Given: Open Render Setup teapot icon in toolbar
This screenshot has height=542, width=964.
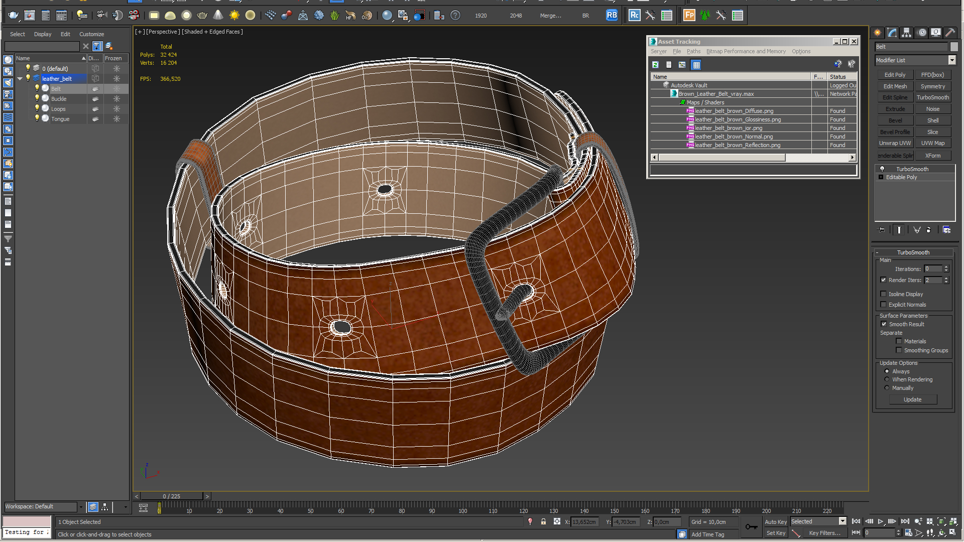Looking at the screenshot, I should 13,16.
